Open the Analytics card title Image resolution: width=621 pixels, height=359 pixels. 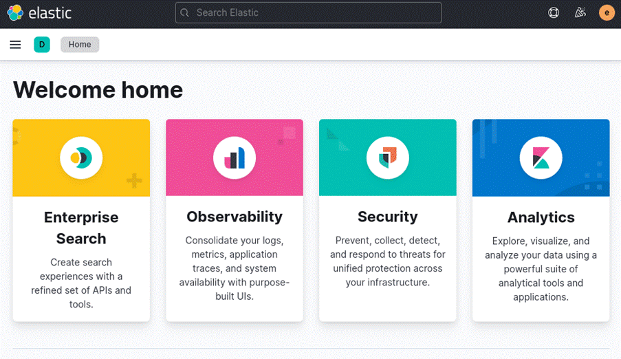pyautogui.click(x=541, y=217)
